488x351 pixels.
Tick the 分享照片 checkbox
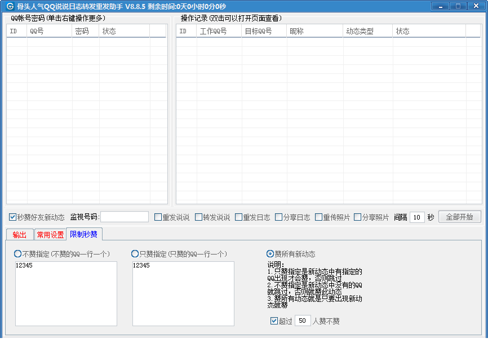coord(358,217)
